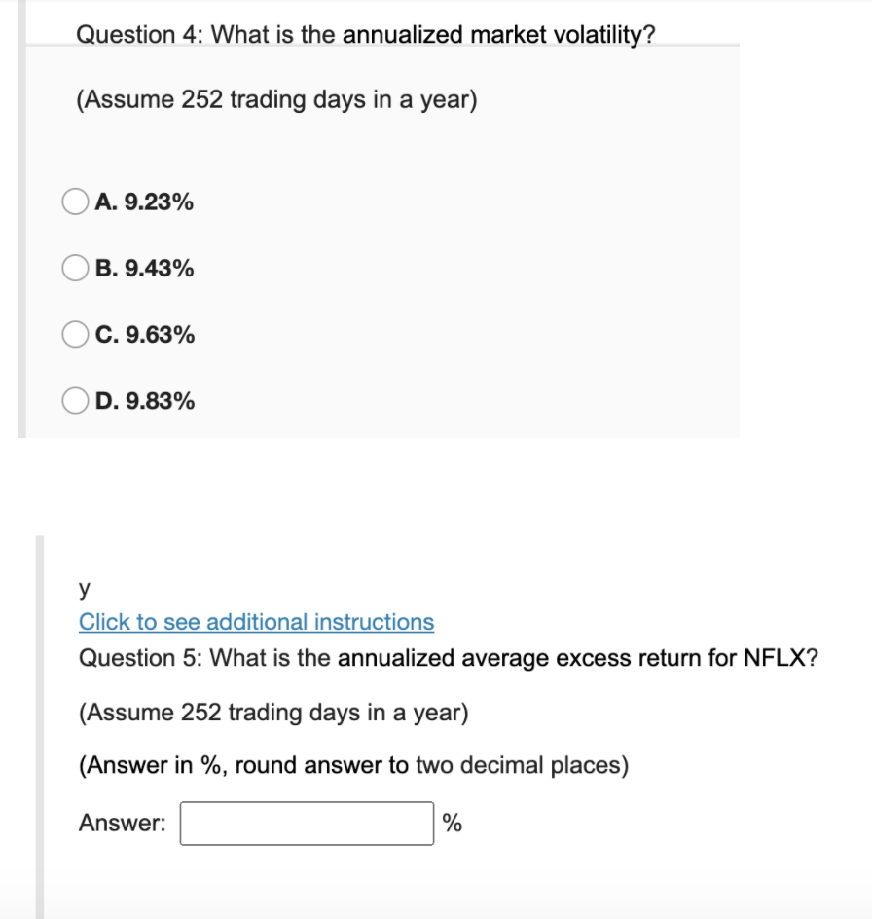
Task: Click the % sign beside answer box
Action: pyautogui.click(x=452, y=824)
